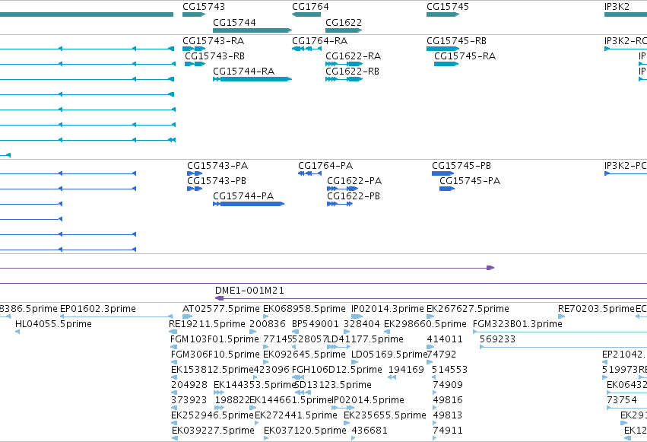
Task: Select EST LD05169.5prime
Action: click(389, 355)
